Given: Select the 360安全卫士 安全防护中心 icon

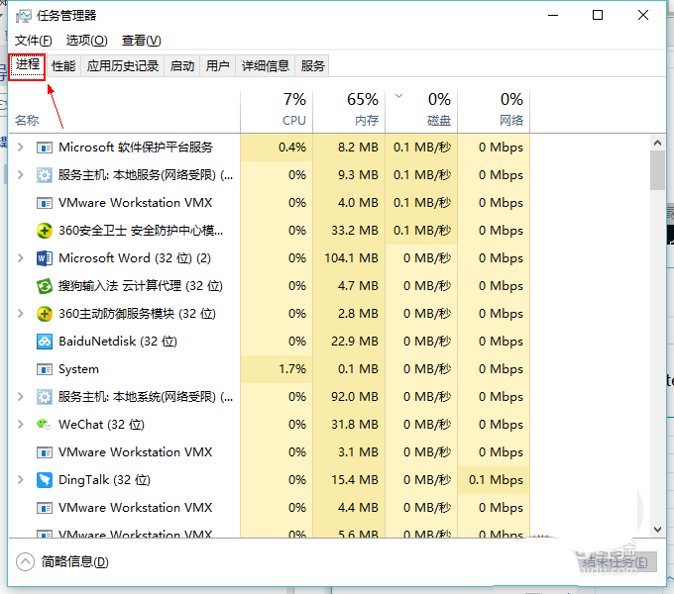Looking at the screenshot, I should (x=45, y=231).
